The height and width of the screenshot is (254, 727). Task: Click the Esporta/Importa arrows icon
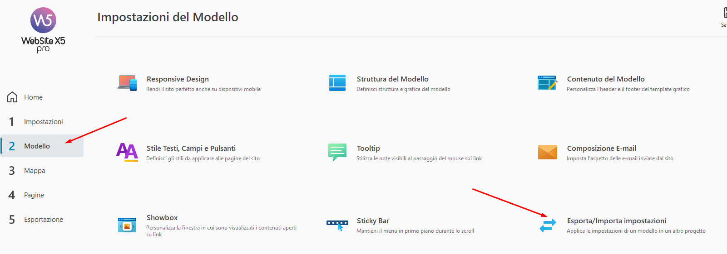click(548, 225)
